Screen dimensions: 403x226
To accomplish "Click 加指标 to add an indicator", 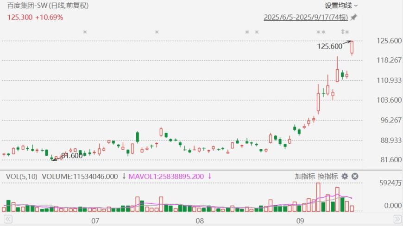I will pos(305,176).
